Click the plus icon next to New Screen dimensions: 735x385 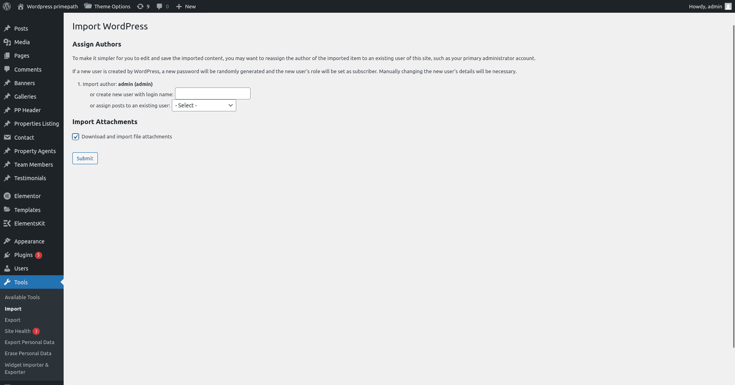pyautogui.click(x=179, y=6)
